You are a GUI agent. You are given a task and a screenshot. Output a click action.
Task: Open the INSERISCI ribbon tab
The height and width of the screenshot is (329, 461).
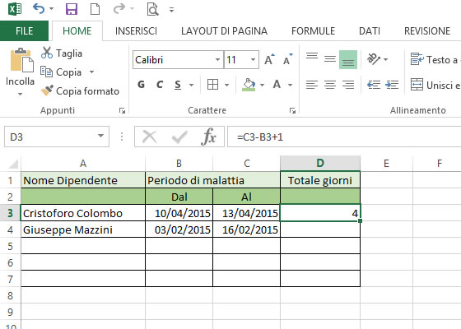[136, 31]
